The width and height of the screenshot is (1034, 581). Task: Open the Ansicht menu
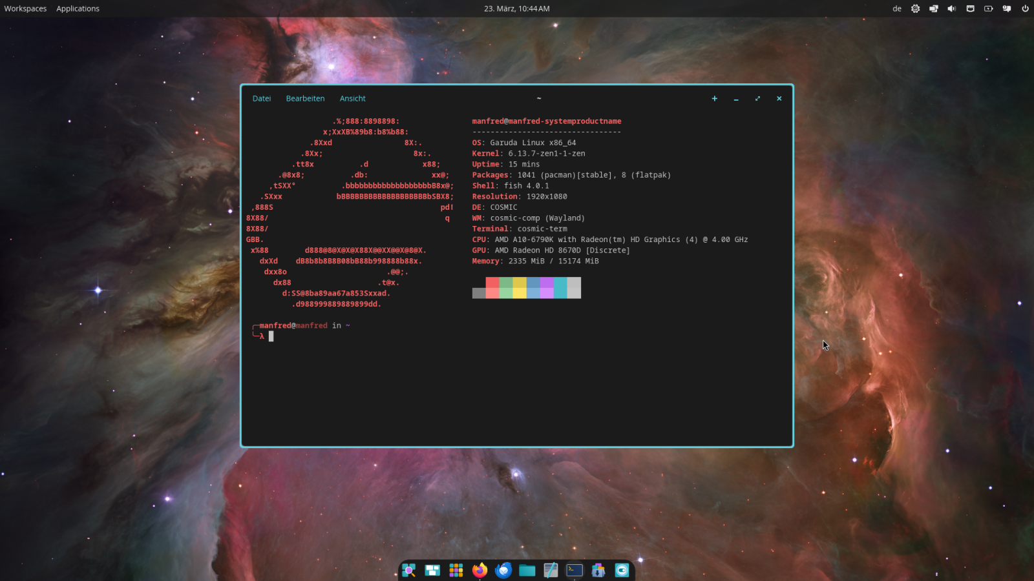click(x=352, y=99)
